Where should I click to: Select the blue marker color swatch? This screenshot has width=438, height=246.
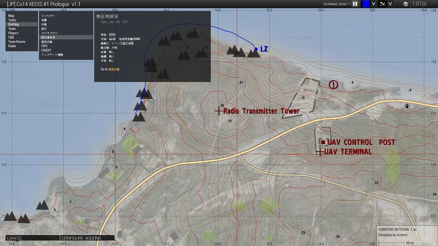coord(366,4)
